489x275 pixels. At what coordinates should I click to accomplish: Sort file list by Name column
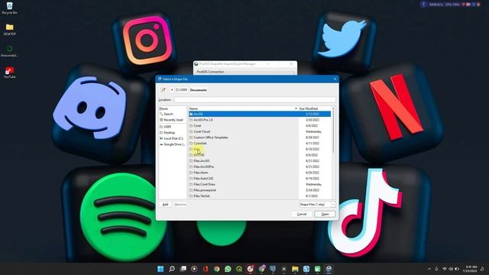pos(243,108)
